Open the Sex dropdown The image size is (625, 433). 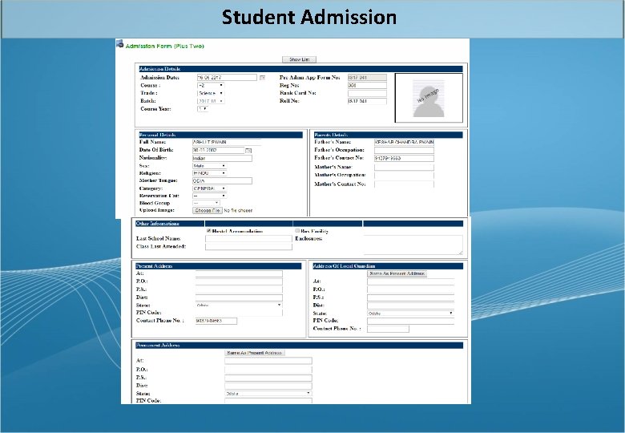tap(210, 165)
